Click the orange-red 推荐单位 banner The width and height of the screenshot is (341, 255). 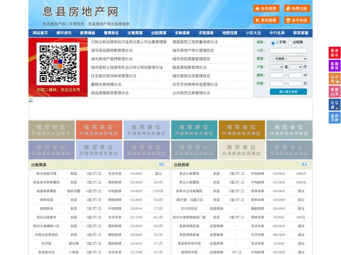coord(99,130)
